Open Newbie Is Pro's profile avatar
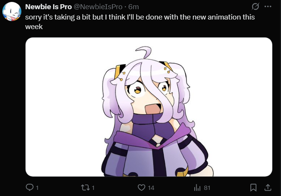281x196 pixels. [12, 11]
